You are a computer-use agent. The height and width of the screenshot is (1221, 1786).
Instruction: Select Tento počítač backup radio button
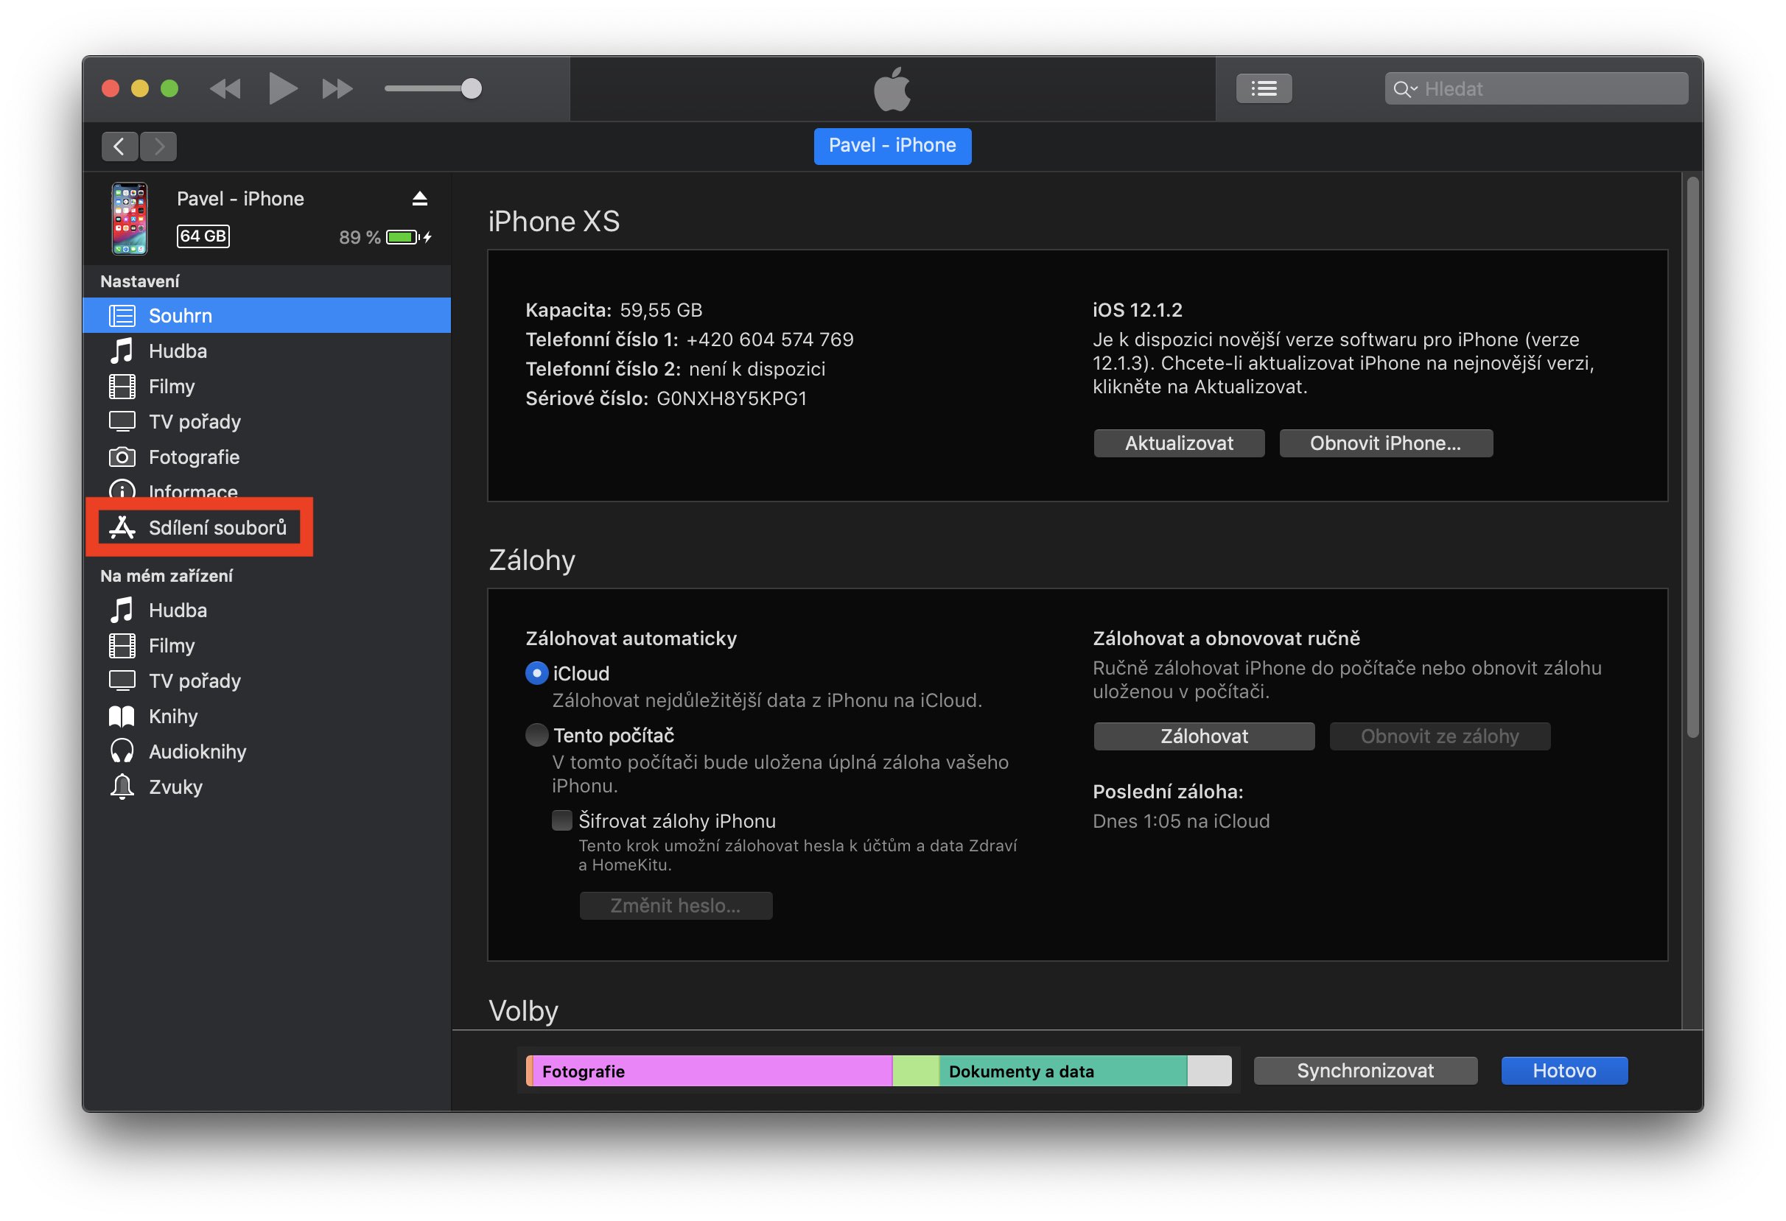536,735
